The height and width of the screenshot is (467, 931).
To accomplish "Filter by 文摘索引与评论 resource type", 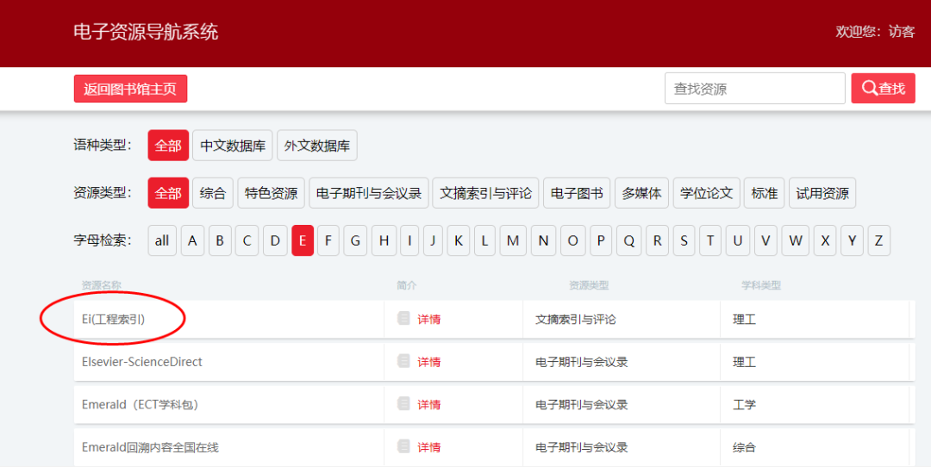I will 486,193.
